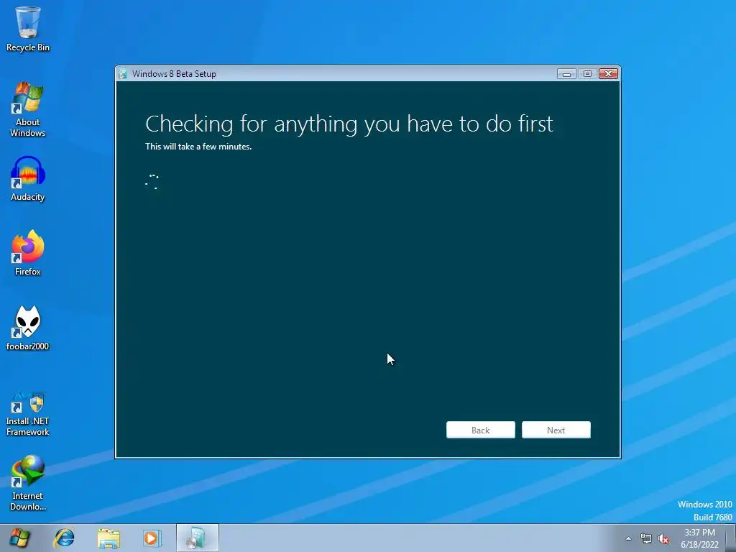The height and width of the screenshot is (552, 736).
Task: Launch Firefox desktop shortcut
Action: point(28,253)
